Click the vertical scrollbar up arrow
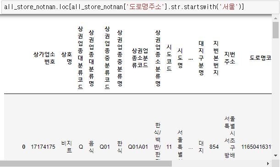The width and height of the screenshot is (280, 167). (x=275, y=18)
